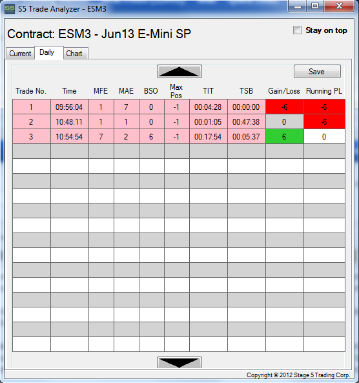Click the Max Pos cell of trade 1
The width and height of the screenshot is (359, 383).
(x=176, y=107)
